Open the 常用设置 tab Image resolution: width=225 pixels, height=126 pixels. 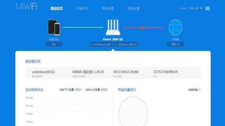[108, 8]
